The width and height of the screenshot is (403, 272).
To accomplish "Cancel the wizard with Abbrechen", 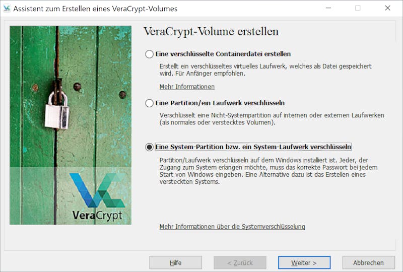I will pos(368,262).
